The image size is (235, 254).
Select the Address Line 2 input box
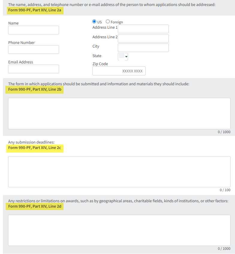143,39
